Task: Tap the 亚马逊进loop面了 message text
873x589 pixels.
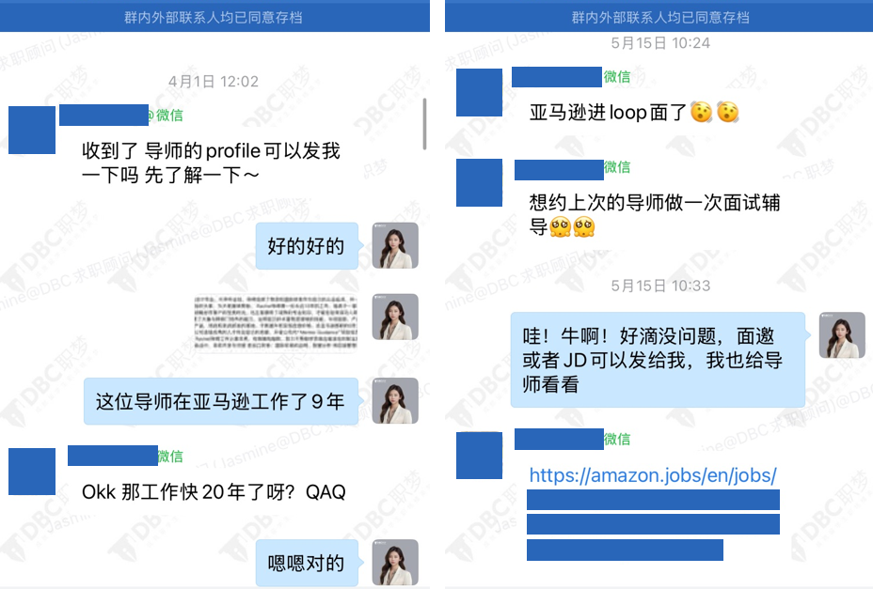Action: click(608, 113)
